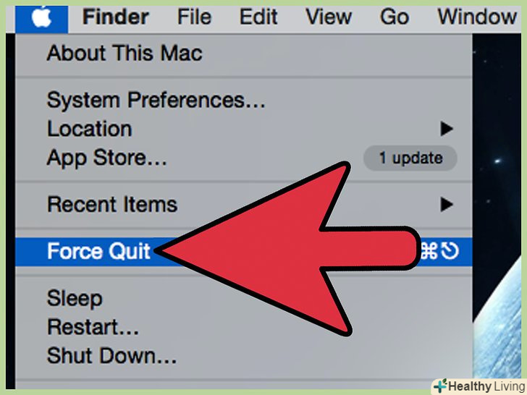Open the Go menu
Screen dimensions: 527x395
pyautogui.click(x=395, y=17)
